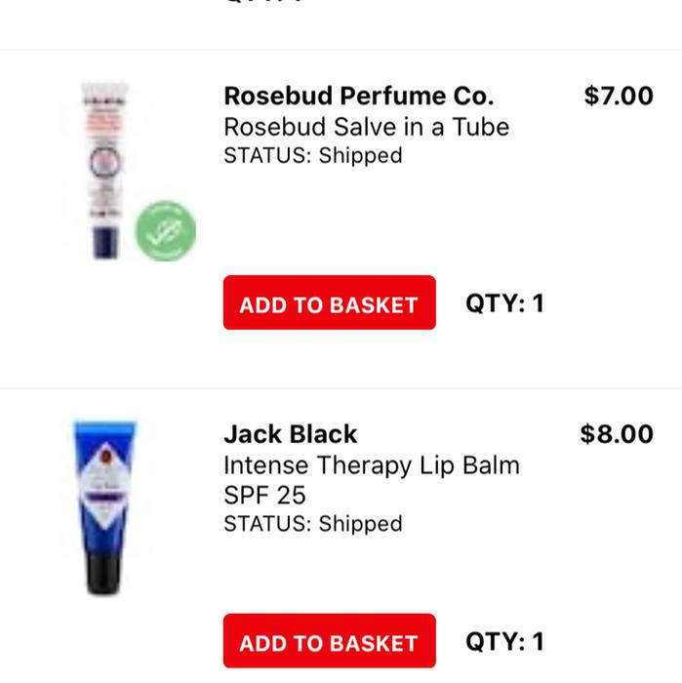Select the Rosebud Salve in a Tube title
Viewport: 682px width, 683px height.
(366, 127)
